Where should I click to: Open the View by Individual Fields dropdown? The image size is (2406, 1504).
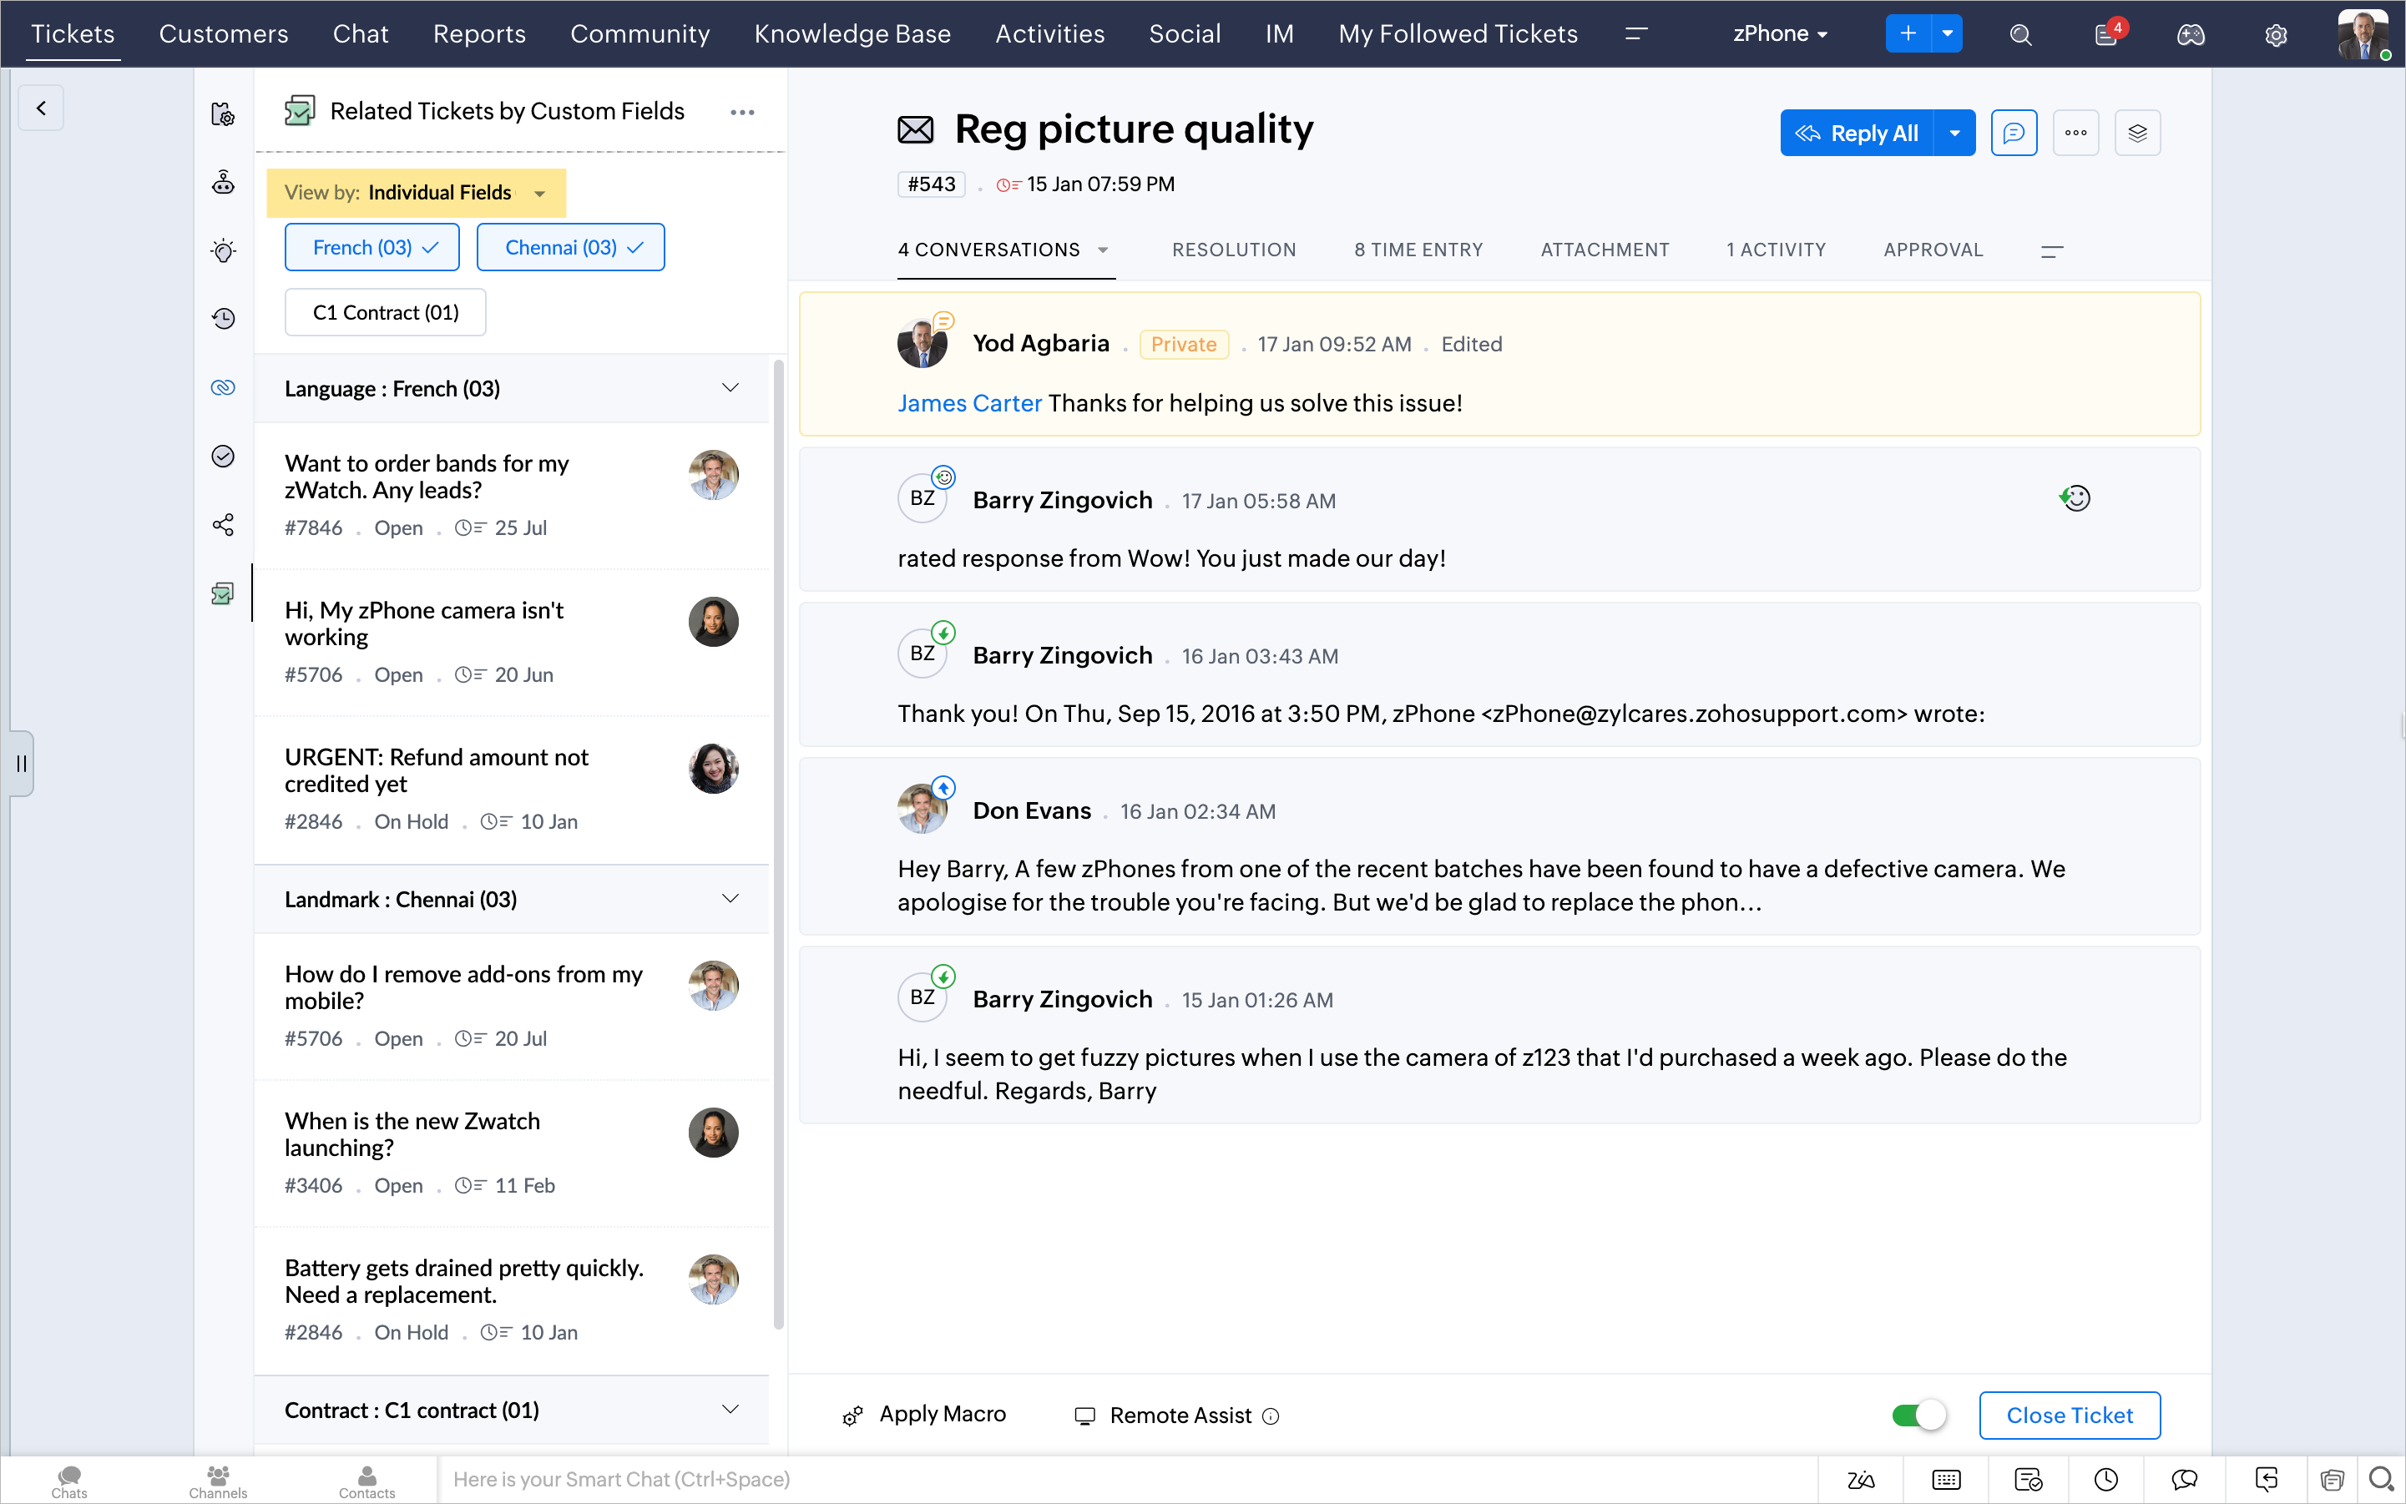pyautogui.click(x=416, y=192)
